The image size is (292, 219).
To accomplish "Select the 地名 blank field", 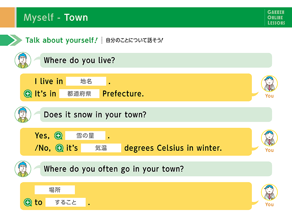I will (86, 81).
